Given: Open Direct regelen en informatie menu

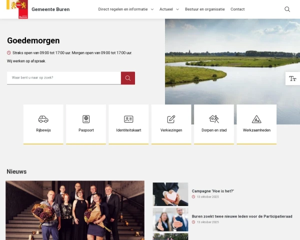Looking at the screenshot, I should [x=123, y=9].
